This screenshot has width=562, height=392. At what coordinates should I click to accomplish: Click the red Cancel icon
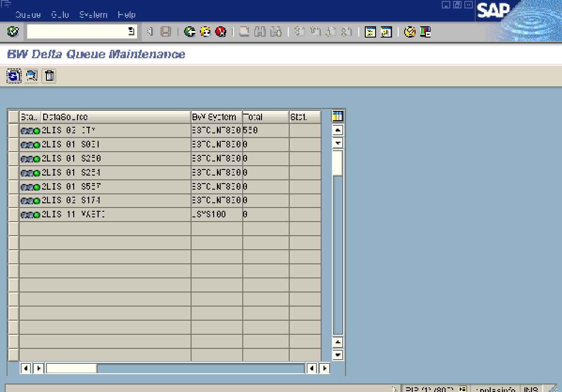coord(221,31)
